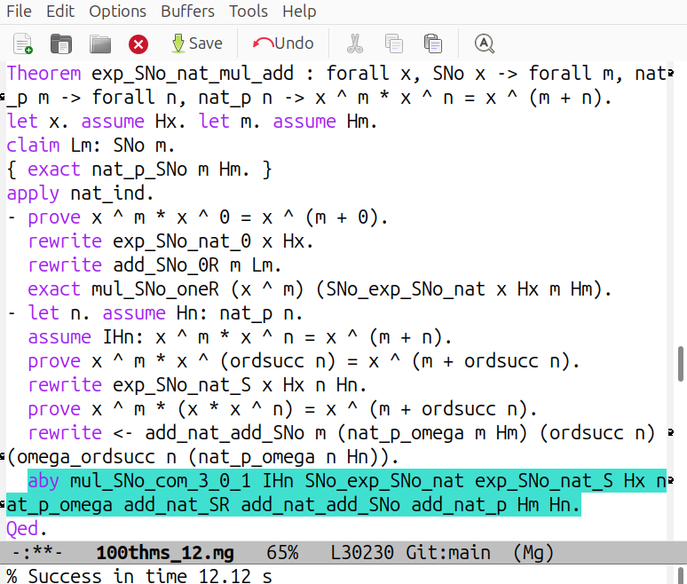
Task: Open the Help menu
Action: (299, 12)
